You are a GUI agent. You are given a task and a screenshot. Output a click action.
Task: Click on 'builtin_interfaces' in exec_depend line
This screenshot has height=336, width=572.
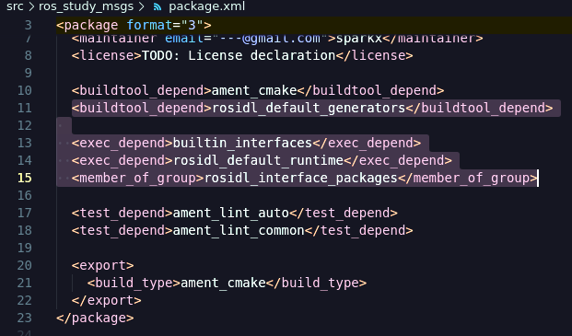(242, 143)
